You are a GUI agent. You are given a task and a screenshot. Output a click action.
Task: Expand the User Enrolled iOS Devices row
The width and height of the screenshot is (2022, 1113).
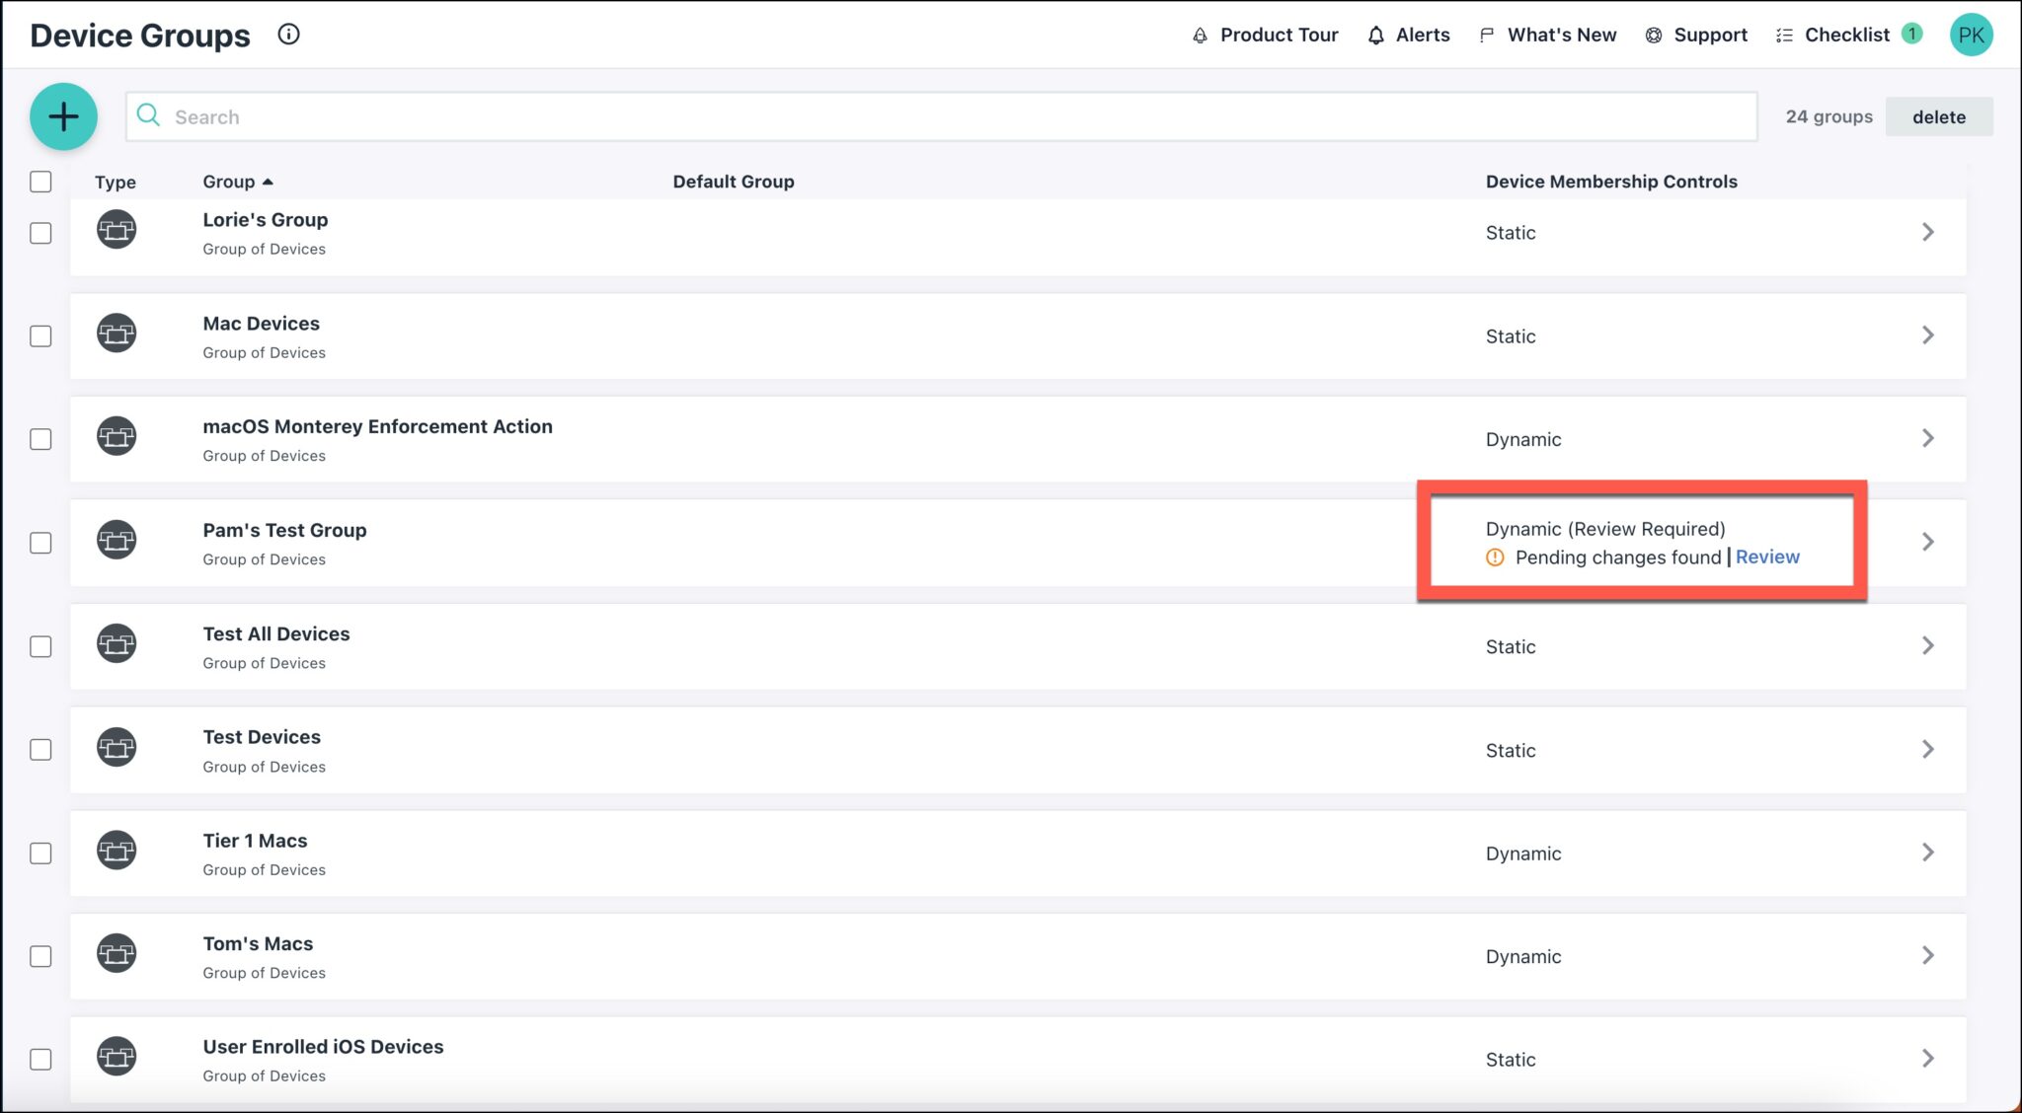coord(1928,1058)
